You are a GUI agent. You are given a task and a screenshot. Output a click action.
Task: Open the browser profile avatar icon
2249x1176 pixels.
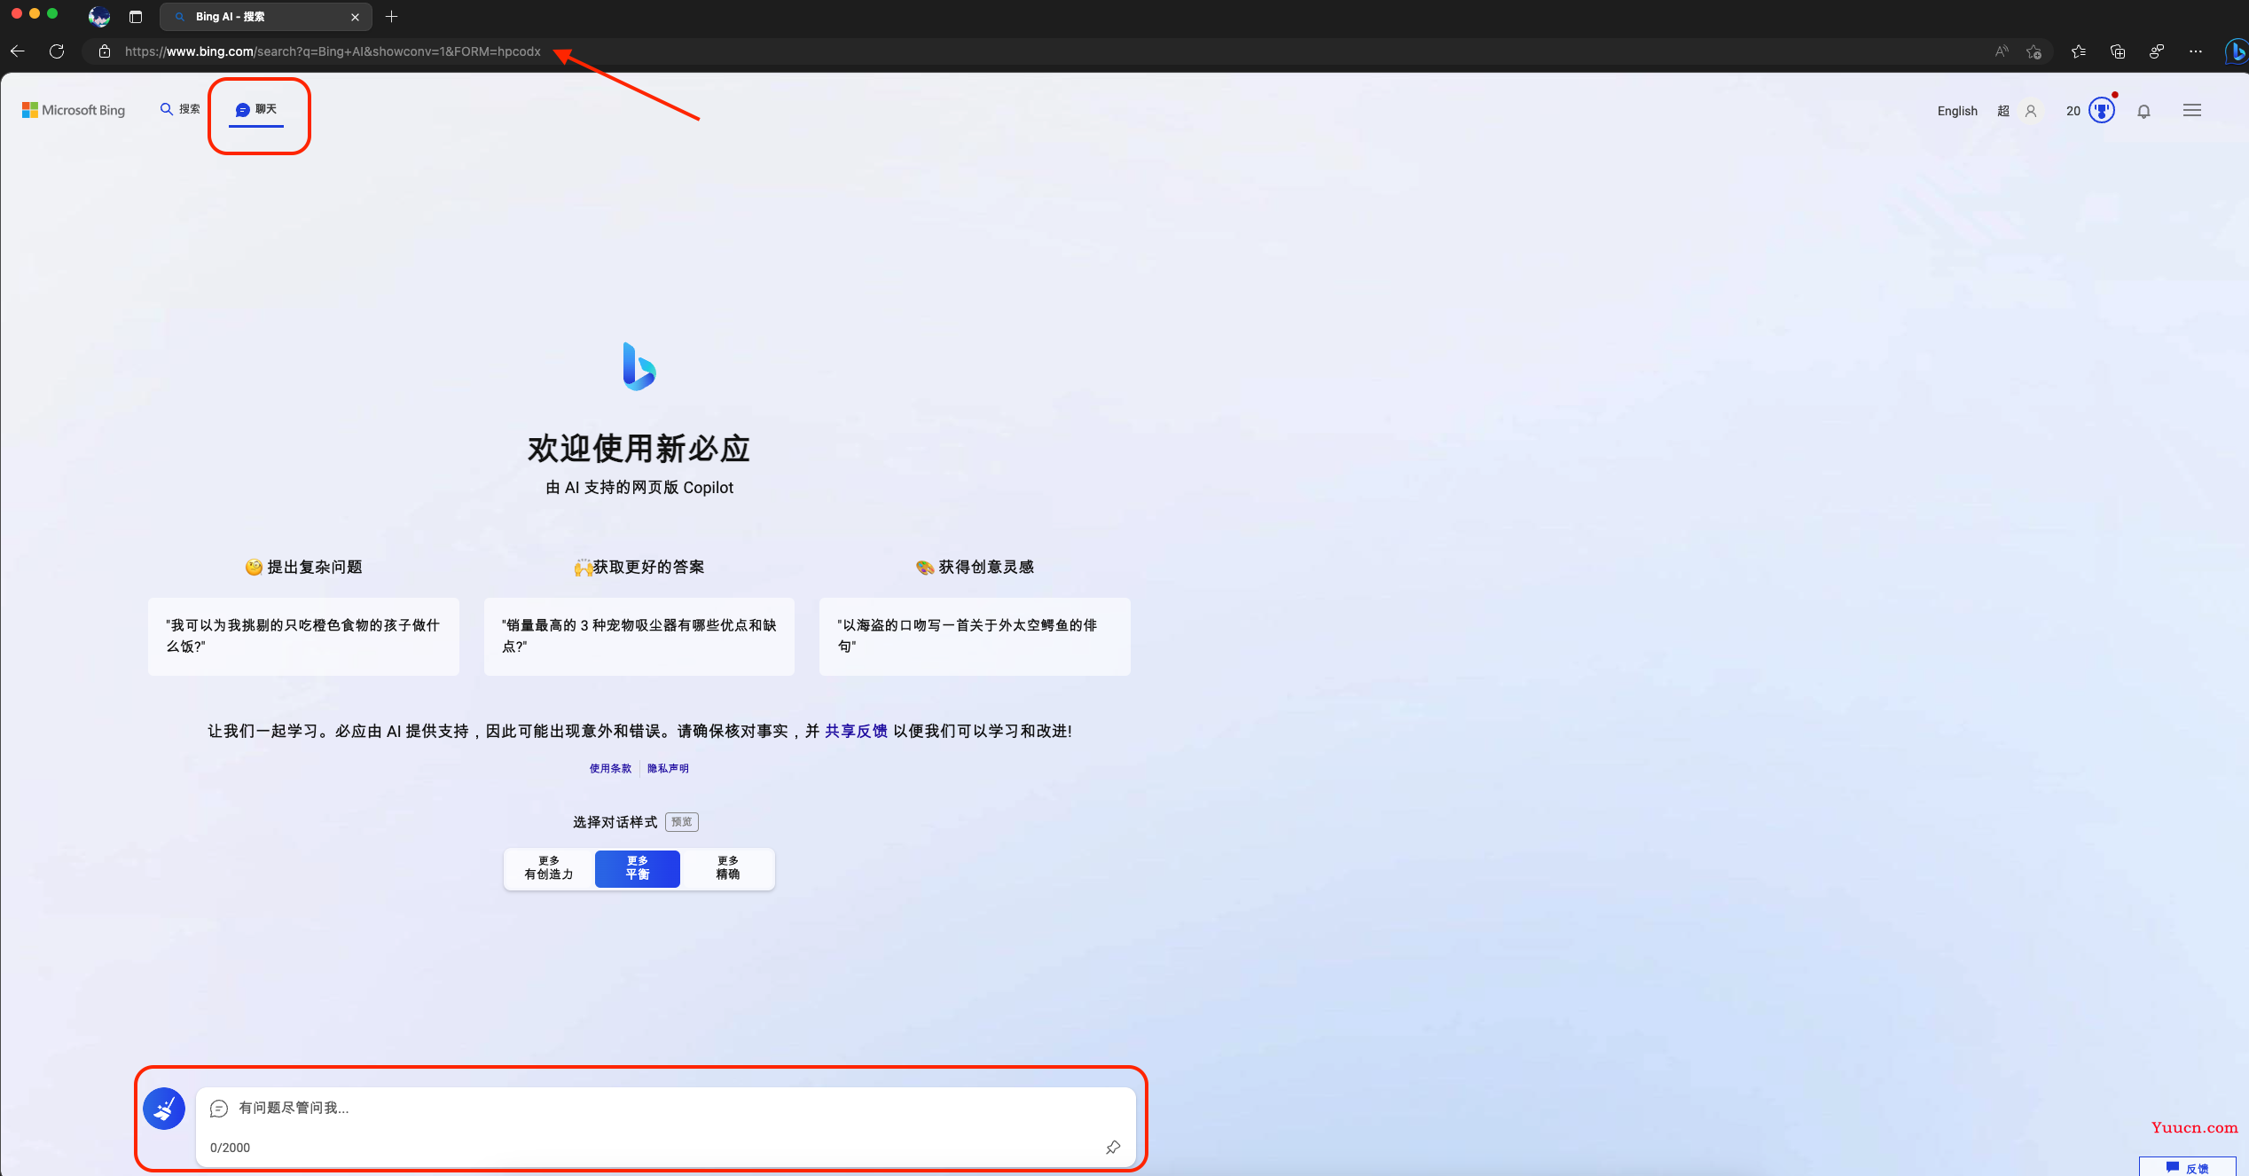99,16
